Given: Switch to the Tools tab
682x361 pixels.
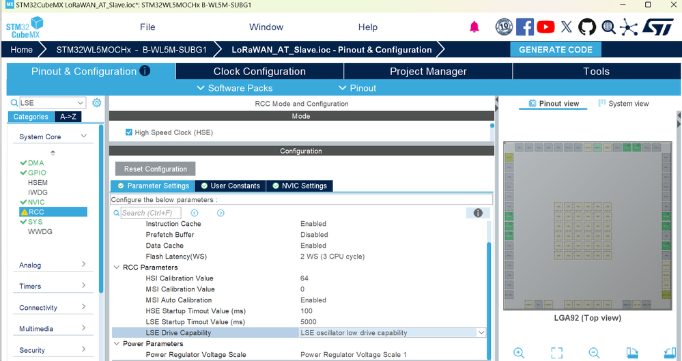Looking at the screenshot, I should 596,72.
